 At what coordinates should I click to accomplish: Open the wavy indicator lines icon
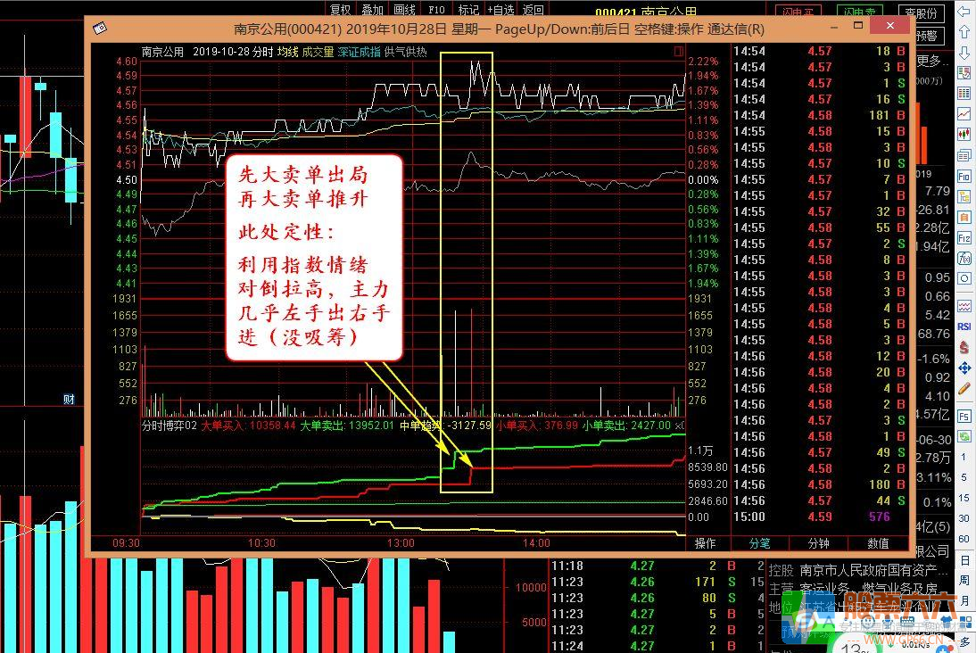tap(964, 306)
